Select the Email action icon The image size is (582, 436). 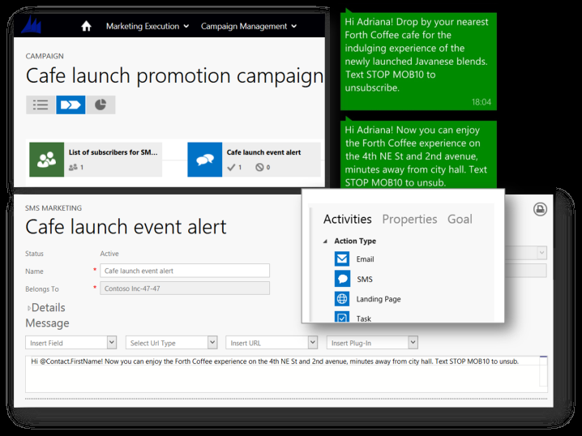coord(342,259)
